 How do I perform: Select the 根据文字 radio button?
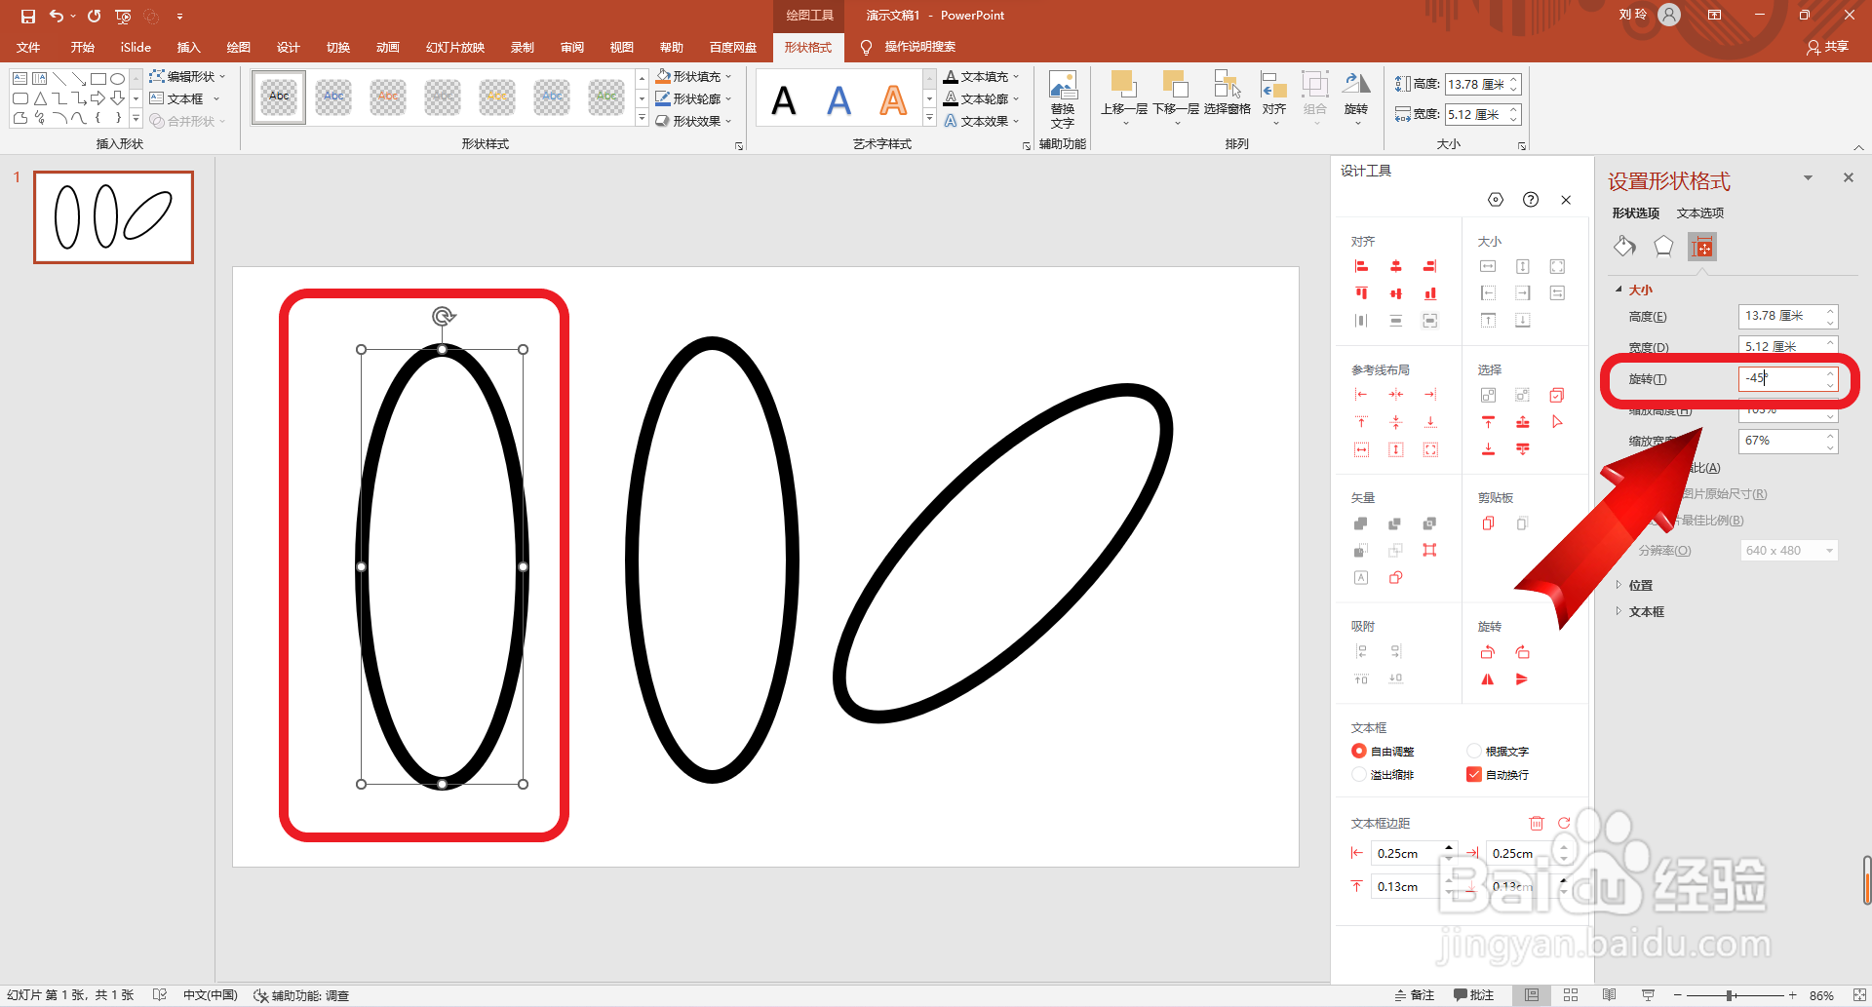click(x=1473, y=751)
